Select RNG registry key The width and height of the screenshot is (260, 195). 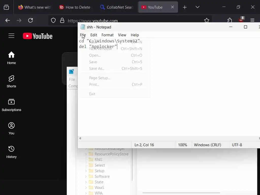tap(98, 159)
